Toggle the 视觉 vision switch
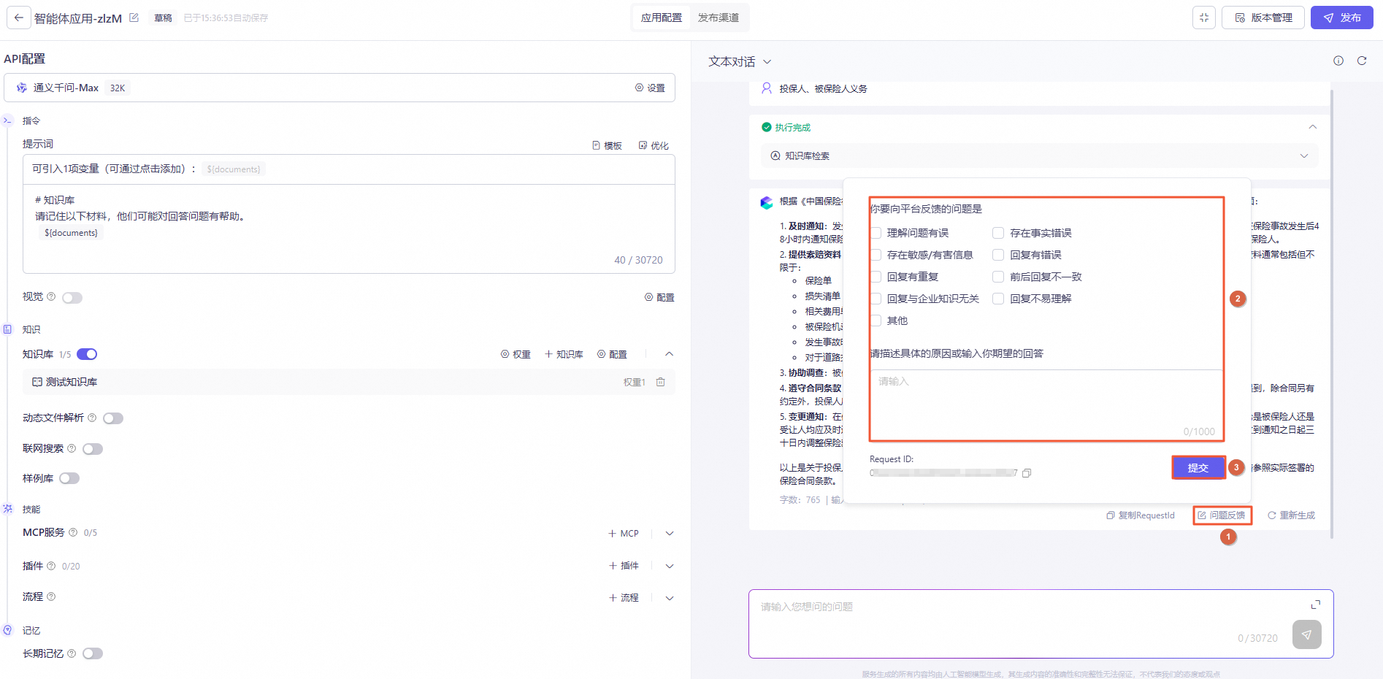 (x=72, y=298)
